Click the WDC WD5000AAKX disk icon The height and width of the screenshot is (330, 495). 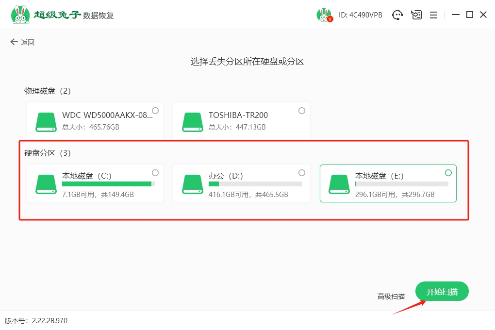[46, 121]
